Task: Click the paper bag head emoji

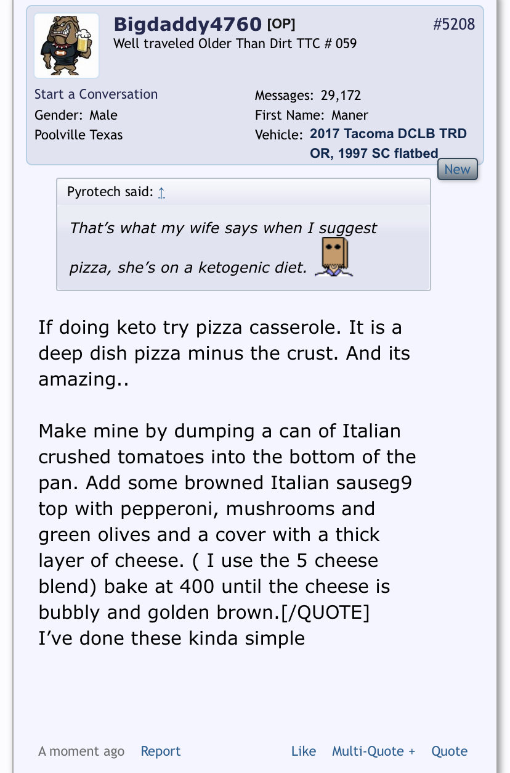Action: point(334,257)
